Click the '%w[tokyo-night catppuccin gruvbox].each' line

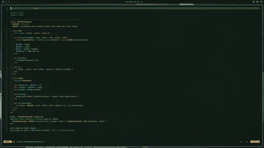34,119
